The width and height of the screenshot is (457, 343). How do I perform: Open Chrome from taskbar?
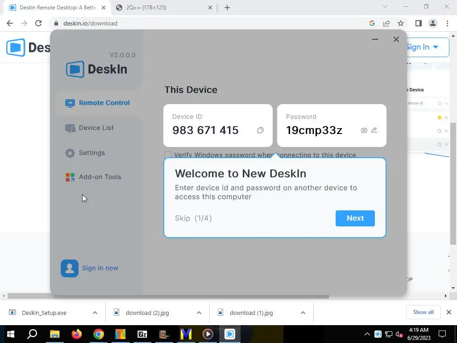[99, 334]
